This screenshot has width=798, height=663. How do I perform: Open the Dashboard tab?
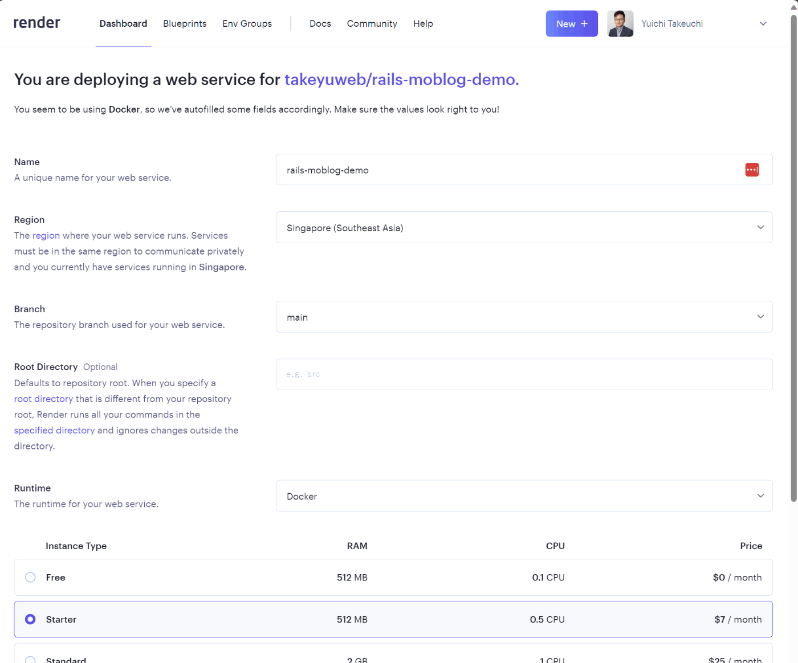pos(123,24)
